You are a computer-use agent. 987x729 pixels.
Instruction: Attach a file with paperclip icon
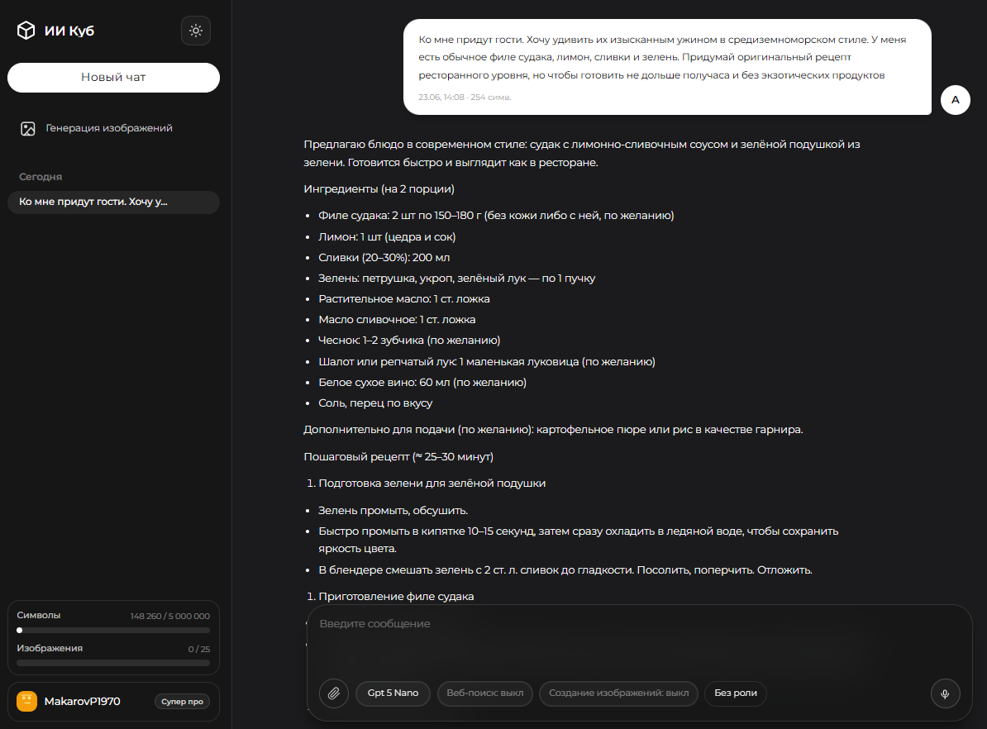click(x=334, y=693)
